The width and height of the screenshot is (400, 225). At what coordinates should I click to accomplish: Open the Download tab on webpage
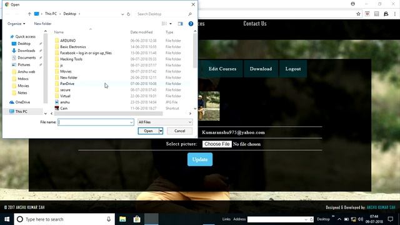(261, 69)
